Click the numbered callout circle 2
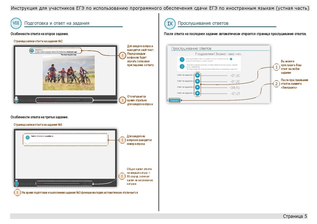317x224 pixels. 275,84
